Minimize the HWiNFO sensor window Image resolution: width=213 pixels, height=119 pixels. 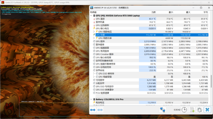[193, 8]
